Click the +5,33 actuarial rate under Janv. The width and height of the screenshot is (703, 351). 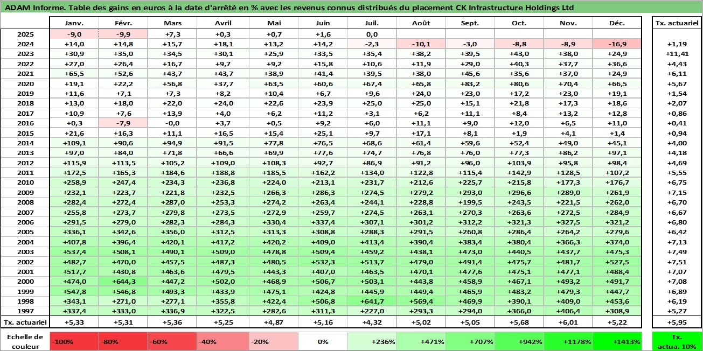[x=74, y=322]
